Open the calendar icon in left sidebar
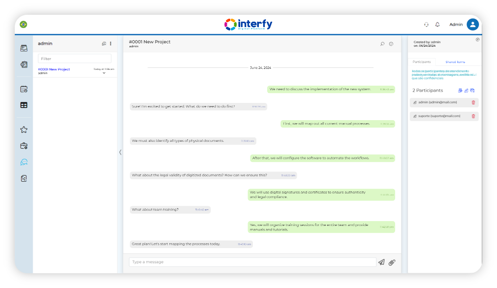Image resolution: width=497 pixels, height=288 pixels. 24,89
